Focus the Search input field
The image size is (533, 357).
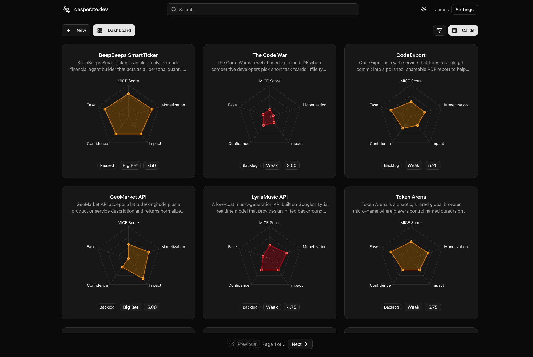(263, 9)
